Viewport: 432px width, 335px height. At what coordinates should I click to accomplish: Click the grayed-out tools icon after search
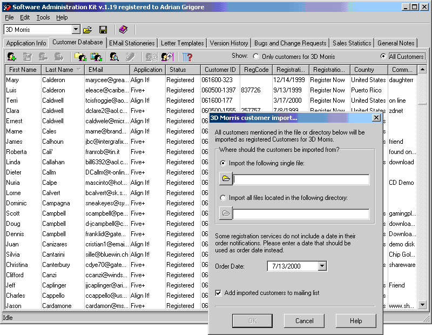click(x=130, y=57)
